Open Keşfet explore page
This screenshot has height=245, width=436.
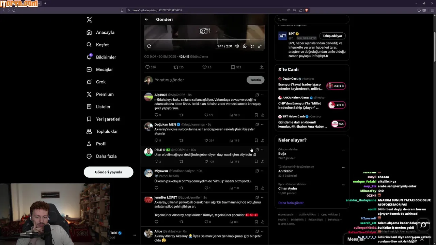98,45
